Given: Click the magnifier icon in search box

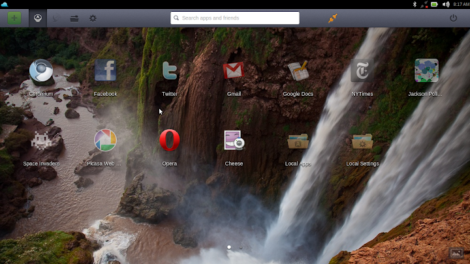Looking at the screenshot, I should click(176, 18).
